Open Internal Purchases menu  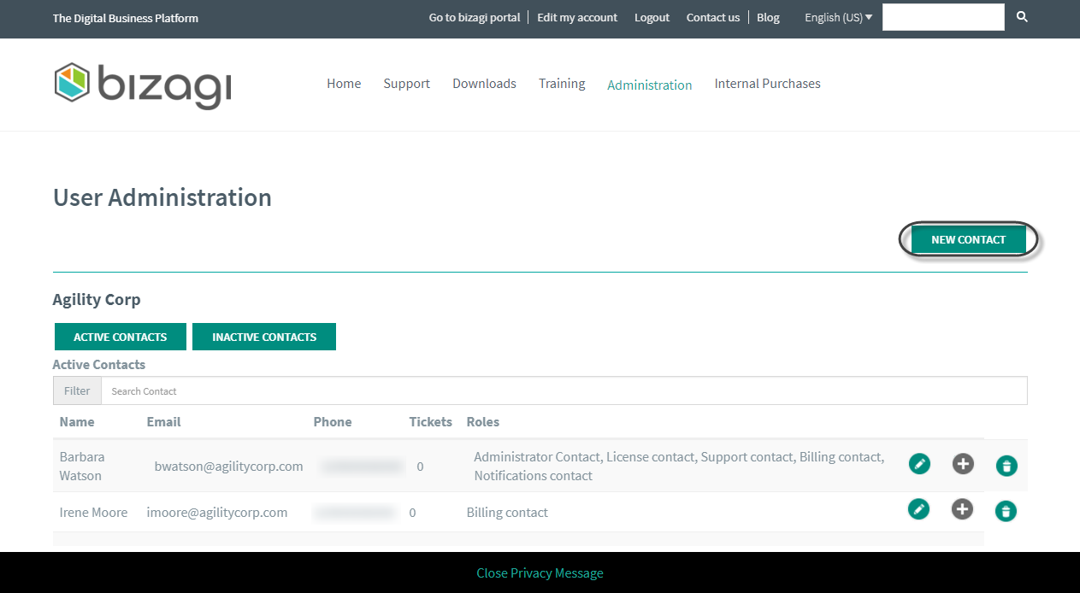coord(768,84)
